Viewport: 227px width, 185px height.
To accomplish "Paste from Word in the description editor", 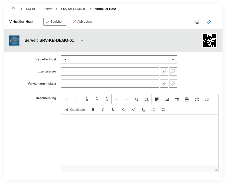I will tap(107, 99).
